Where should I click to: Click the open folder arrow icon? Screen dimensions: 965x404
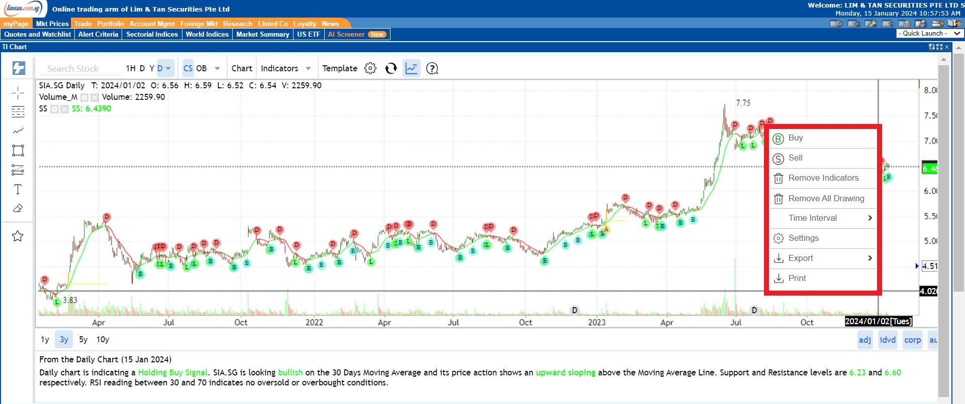938,24
